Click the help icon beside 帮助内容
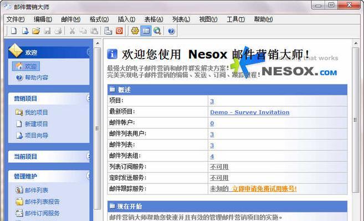 [19, 77]
